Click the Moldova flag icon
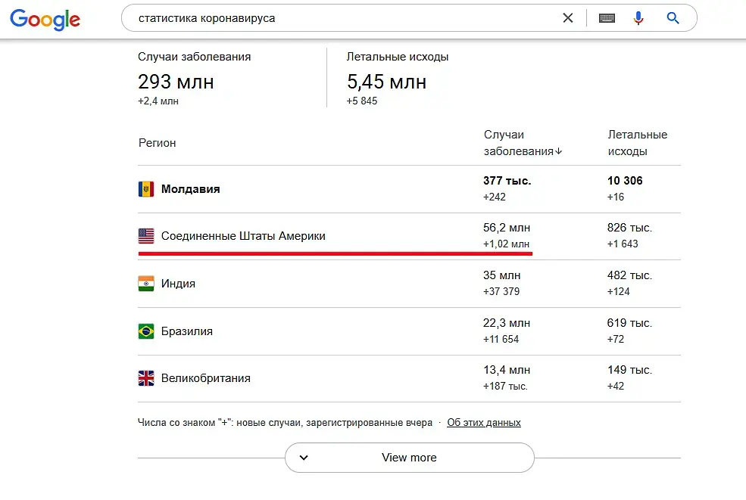The height and width of the screenshot is (500, 746). [146, 189]
